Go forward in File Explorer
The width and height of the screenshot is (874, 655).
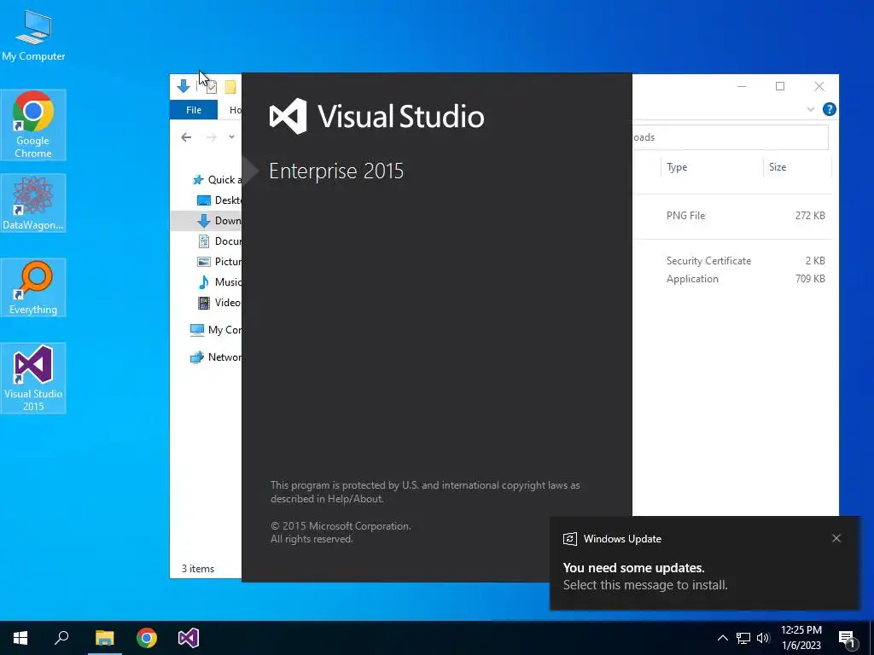[x=212, y=137]
